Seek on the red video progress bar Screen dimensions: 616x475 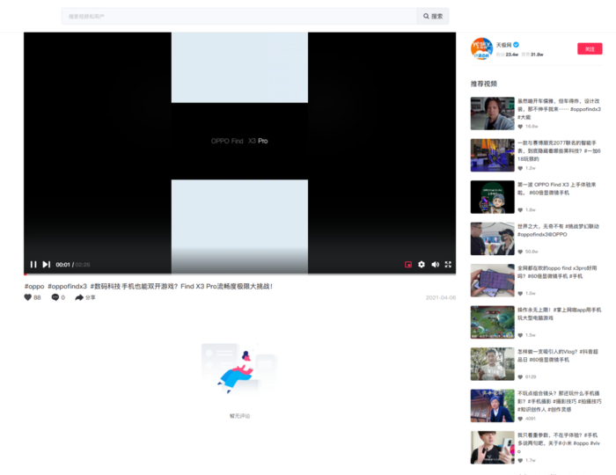[x=239, y=274]
